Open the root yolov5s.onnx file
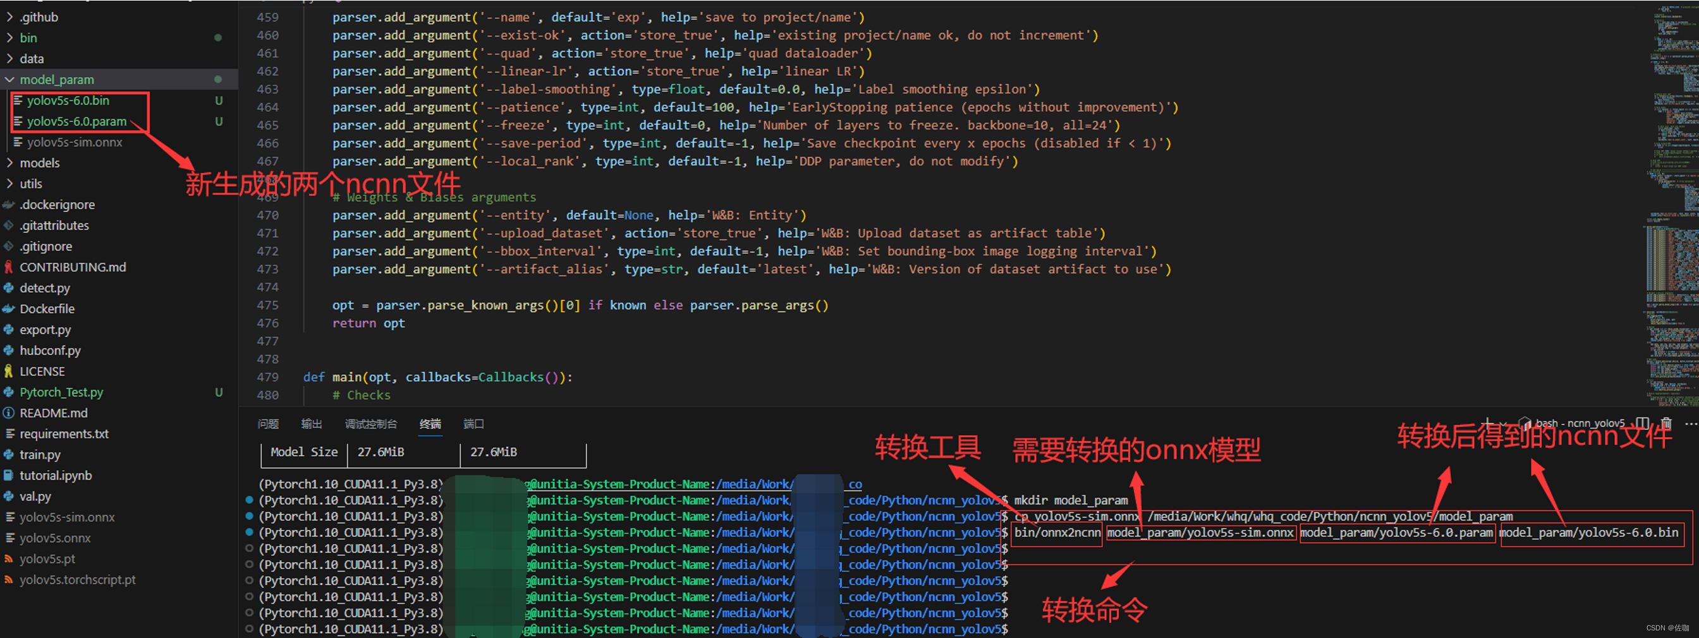This screenshot has height=638, width=1699. tap(56, 538)
